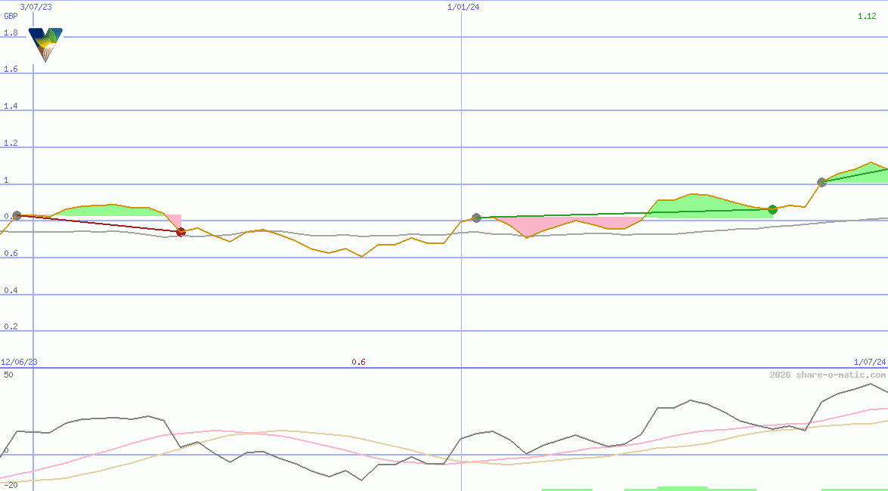Click the colorful V-shaped company logo

click(45, 45)
